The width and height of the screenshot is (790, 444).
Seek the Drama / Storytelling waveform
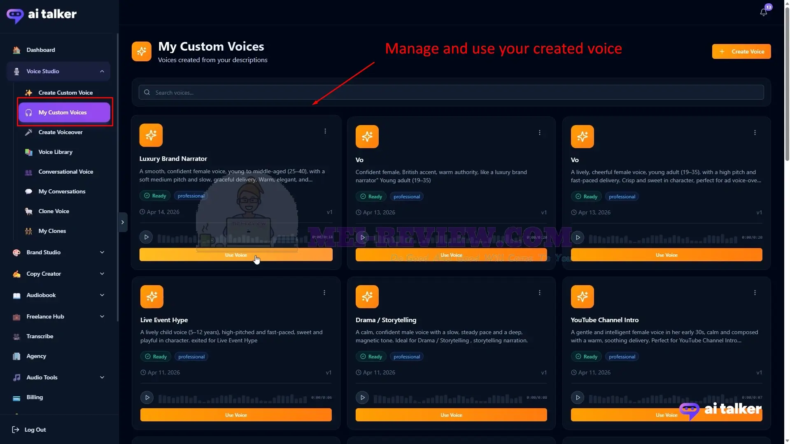point(448,398)
